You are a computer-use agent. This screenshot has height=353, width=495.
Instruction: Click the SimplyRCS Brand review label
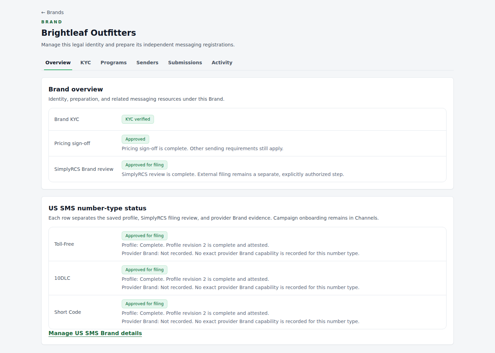coord(84,169)
